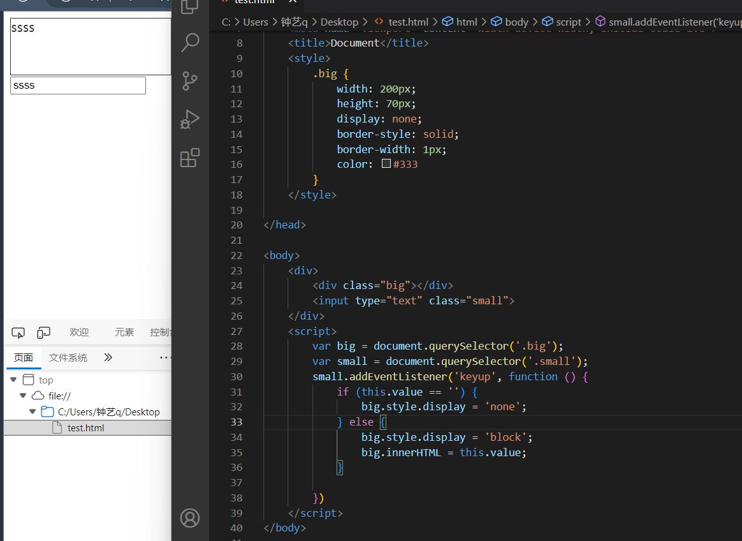Open the DevTools more options menu
The image size is (742, 541).
point(164,357)
